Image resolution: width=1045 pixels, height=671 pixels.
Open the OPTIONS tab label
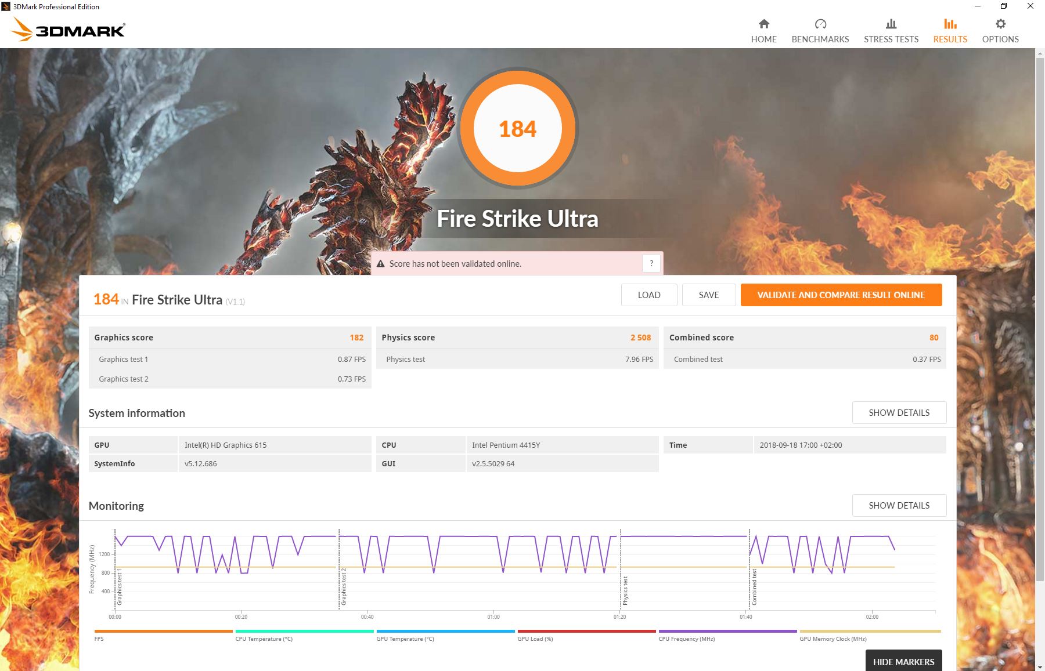click(x=1000, y=39)
